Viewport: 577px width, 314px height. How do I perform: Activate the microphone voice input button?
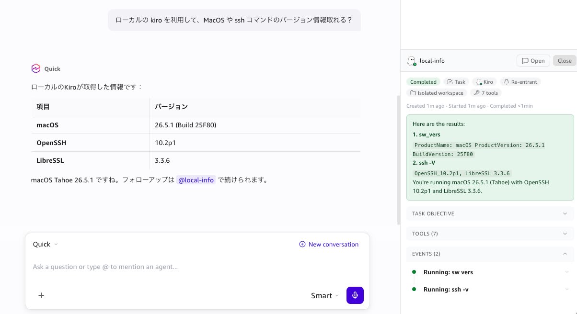coord(355,295)
